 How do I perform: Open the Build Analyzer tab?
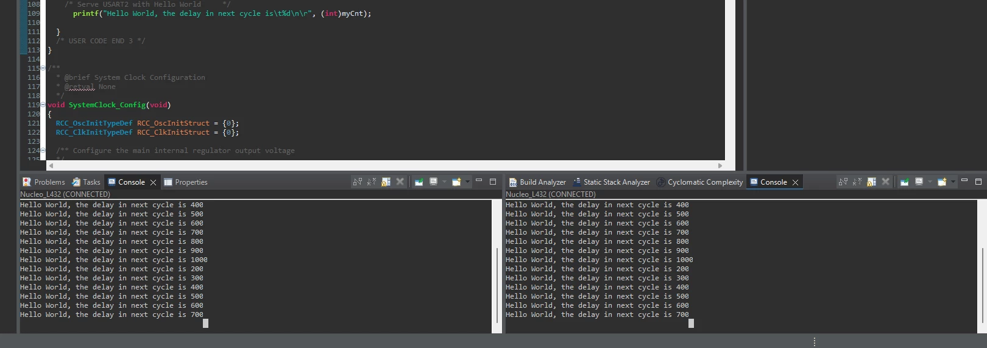537,182
